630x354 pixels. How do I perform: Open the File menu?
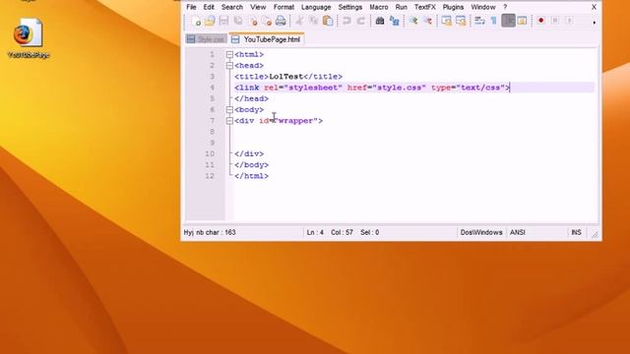coord(191,7)
